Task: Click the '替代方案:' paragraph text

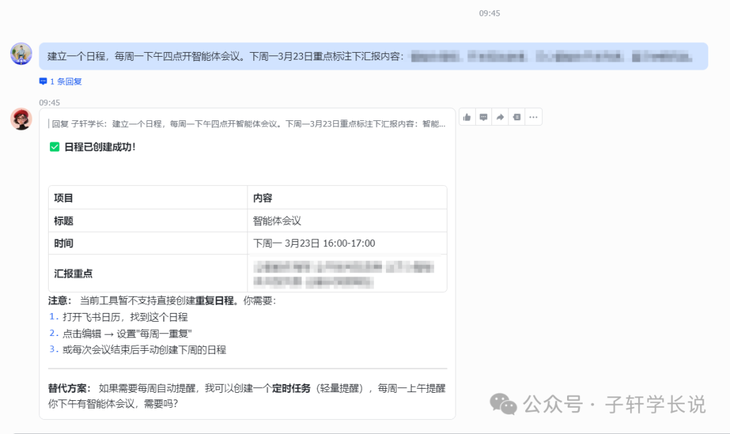Action: [x=247, y=396]
